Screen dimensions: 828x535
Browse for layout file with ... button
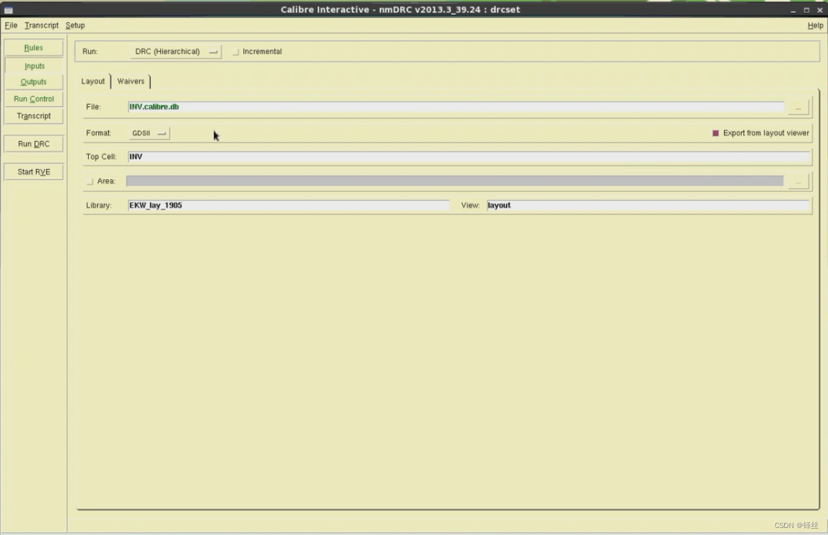pyautogui.click(x=798, y=108)
